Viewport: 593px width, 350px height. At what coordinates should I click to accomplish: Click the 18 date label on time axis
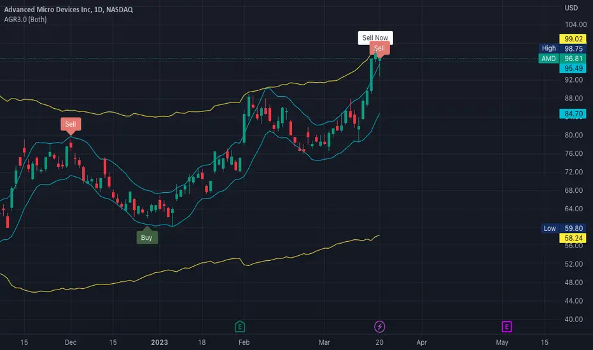tap(202, 342)
